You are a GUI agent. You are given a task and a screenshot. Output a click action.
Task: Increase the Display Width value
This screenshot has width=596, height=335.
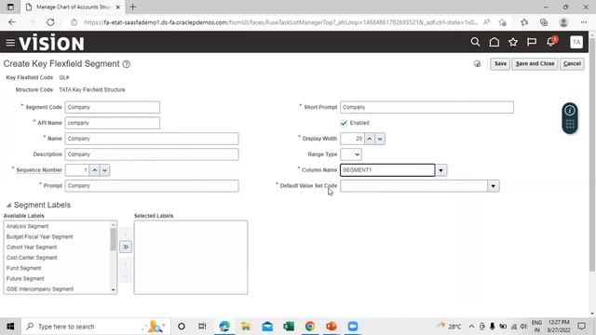370,139
